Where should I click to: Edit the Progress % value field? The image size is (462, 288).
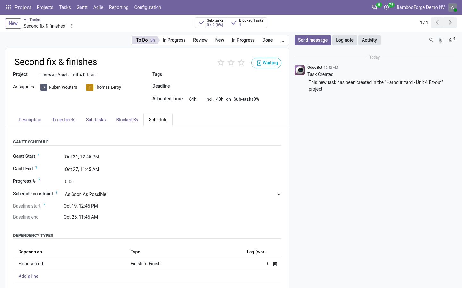pyautogui.click(x=173, y=182)
